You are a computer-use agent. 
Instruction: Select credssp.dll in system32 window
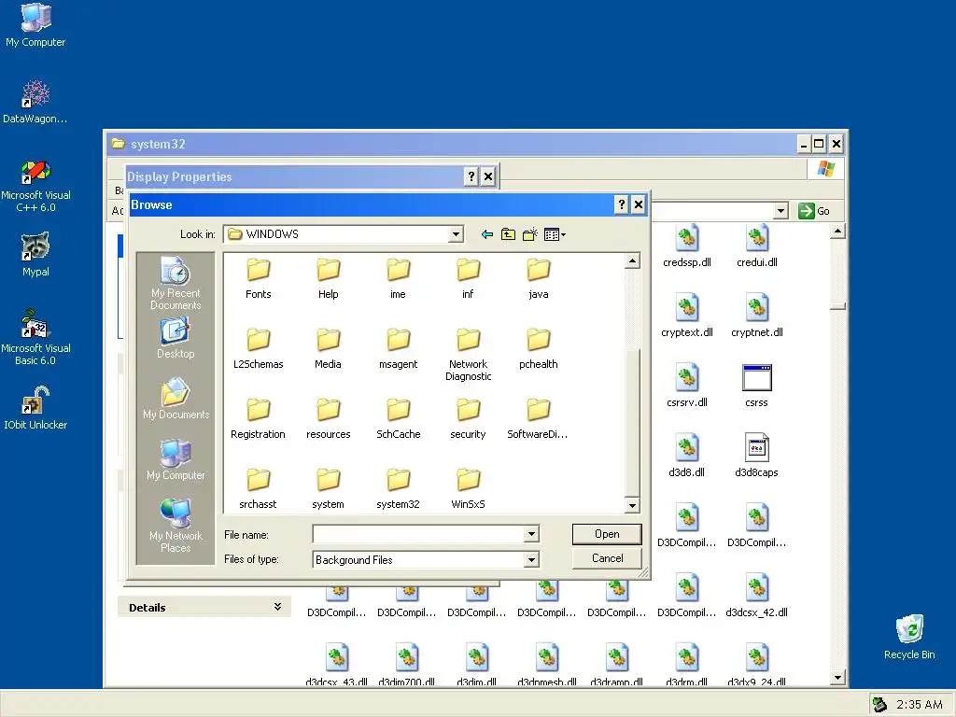687,246
